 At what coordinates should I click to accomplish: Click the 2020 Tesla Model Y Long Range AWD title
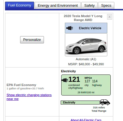(x=83, y=18)
